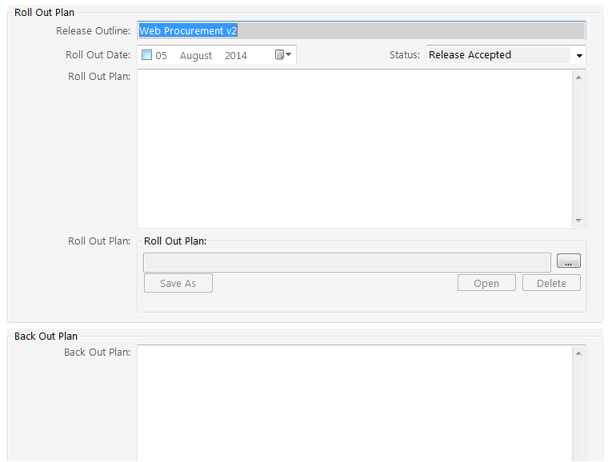
Task: Select the day value 05 in date
Action: click(x=161, y=56)
